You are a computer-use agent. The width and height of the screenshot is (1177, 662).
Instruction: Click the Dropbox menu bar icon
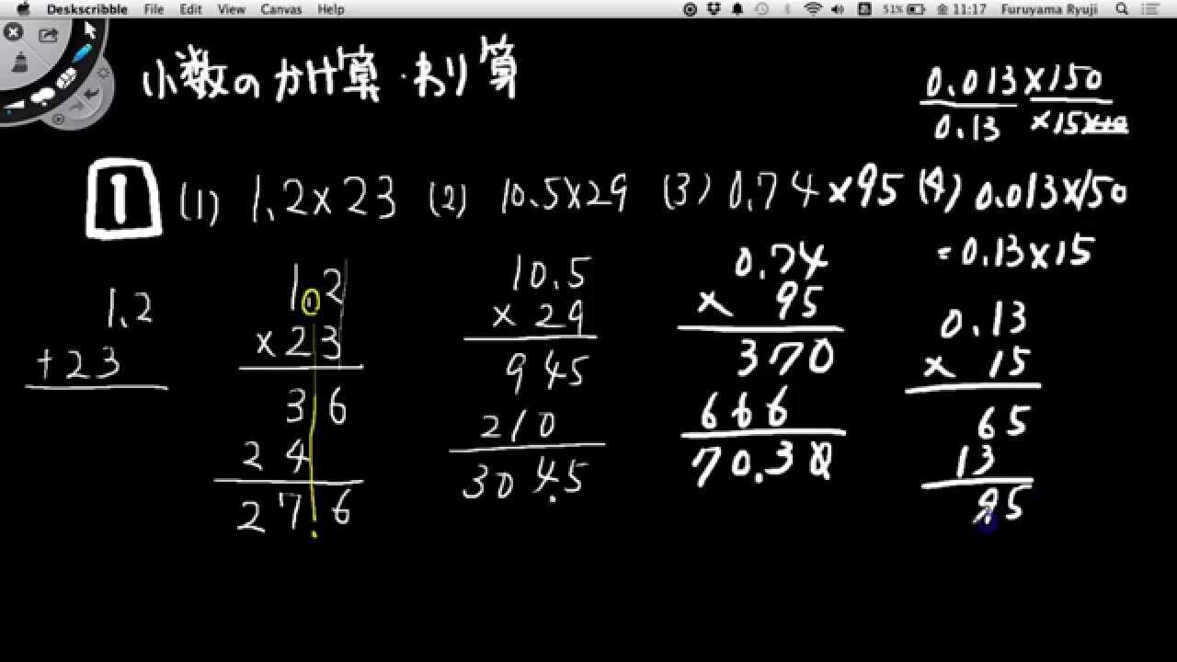coord(714,9)
